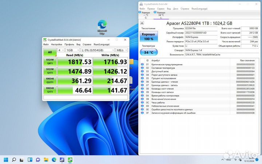Viewport: 262px width, 164px height.
Task: Open the MB/s unit dropdown
Action: tap(122, 50)
